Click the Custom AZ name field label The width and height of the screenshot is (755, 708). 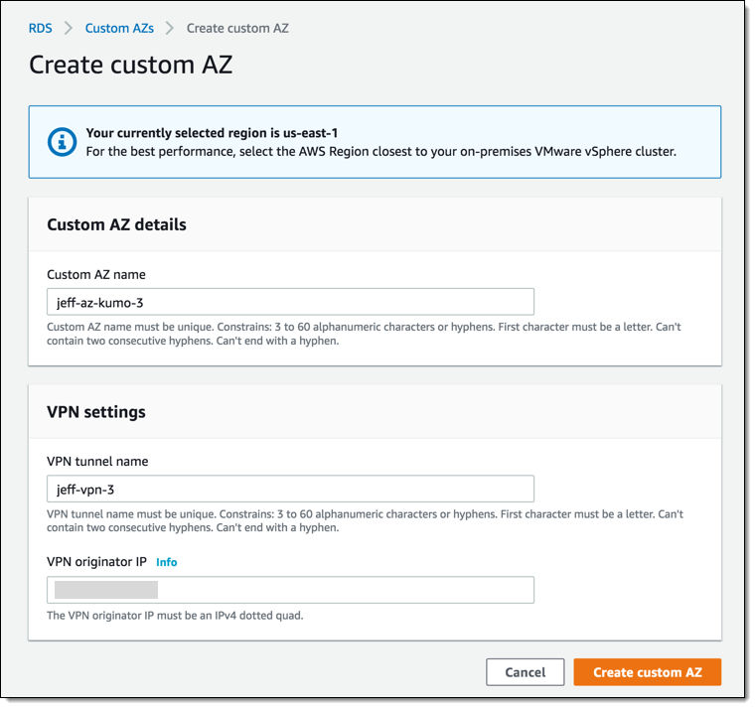96,274
